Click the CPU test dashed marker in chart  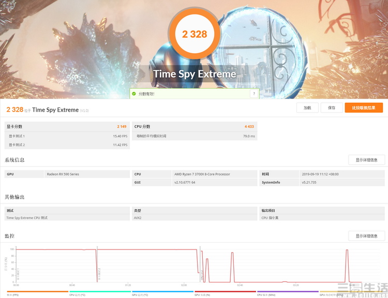[200, 264]
